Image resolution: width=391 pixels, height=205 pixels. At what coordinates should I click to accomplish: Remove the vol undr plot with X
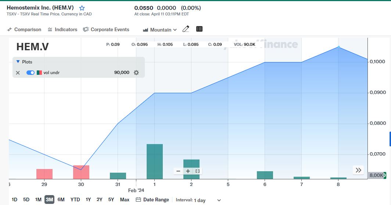pos(18,73)
